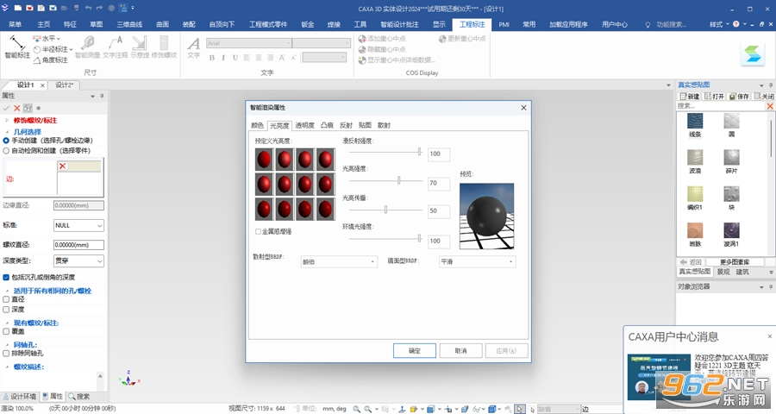Click 光亮强度 value field showing 70
Image resolution: width=776 pixels, height=414 pixels.
(439, 183)
